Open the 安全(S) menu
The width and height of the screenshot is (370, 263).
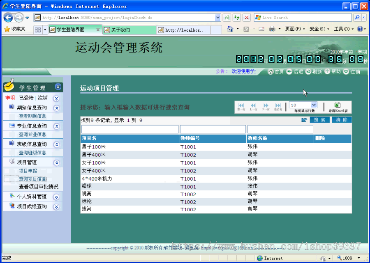pyautogui.click(x=319, y=29)
